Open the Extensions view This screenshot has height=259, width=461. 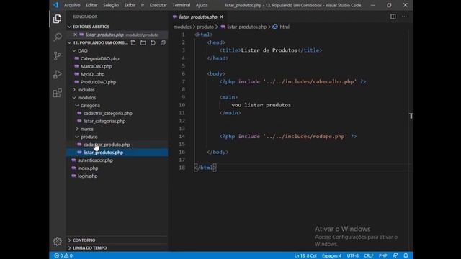[58, 93]
